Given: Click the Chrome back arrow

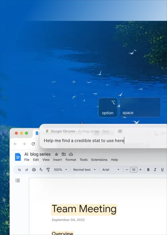Looking at the screenshot, I should click(x=15, y=144).
